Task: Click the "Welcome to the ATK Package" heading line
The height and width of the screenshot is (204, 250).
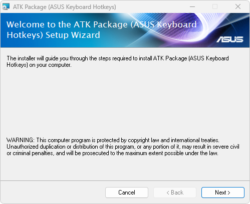Action: [102, 24]
